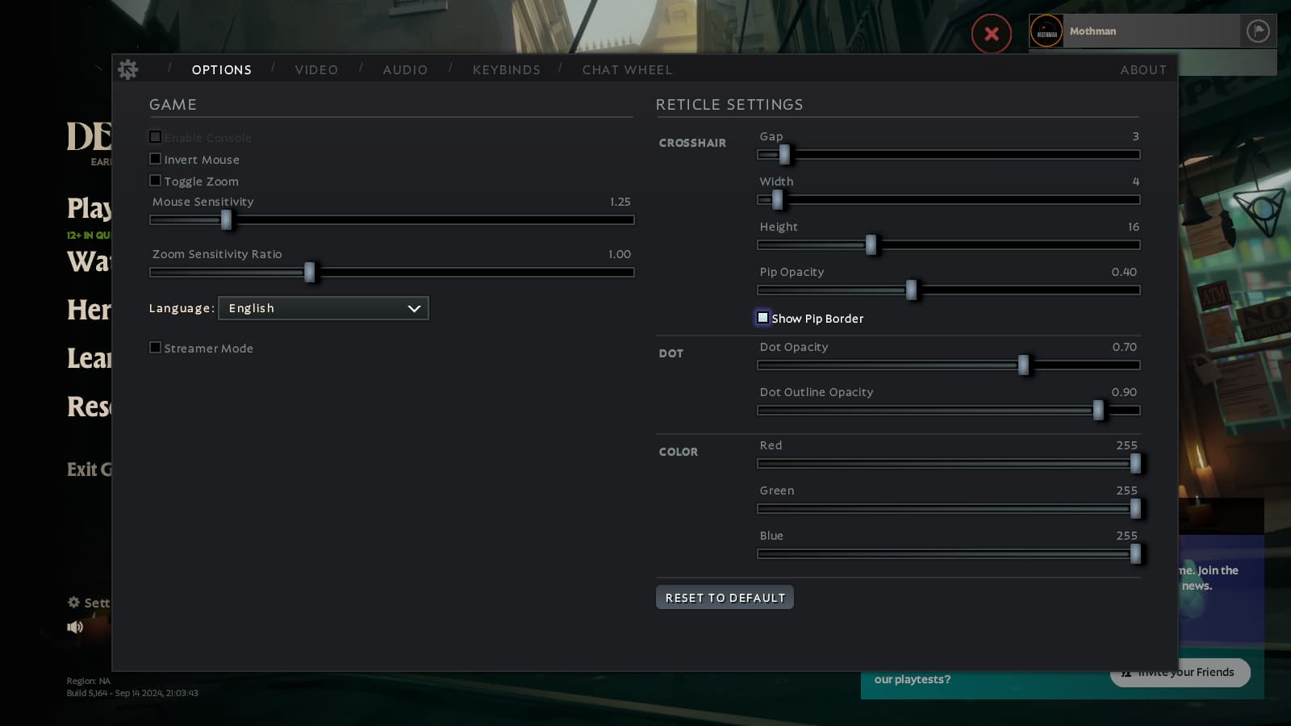Go to the Chat Wheel tab
Screen dimensions: 1291x726
[627, 70]
